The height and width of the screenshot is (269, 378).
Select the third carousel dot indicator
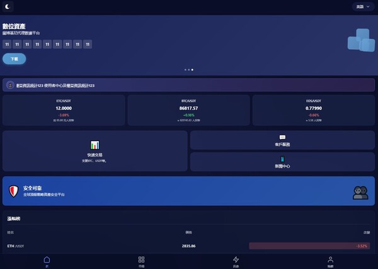tap(192, 69)
